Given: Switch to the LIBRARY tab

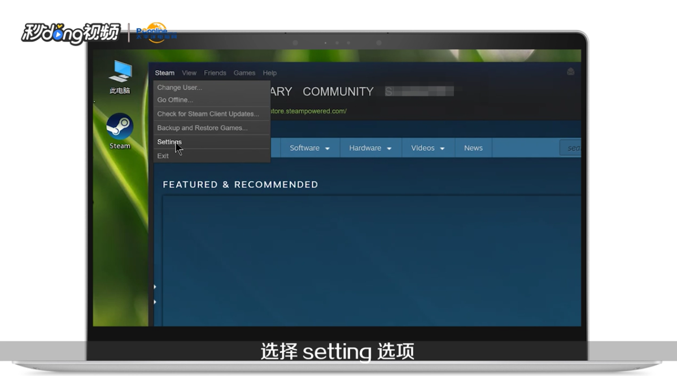Looking at the screenshot, I should pos(281,91).
